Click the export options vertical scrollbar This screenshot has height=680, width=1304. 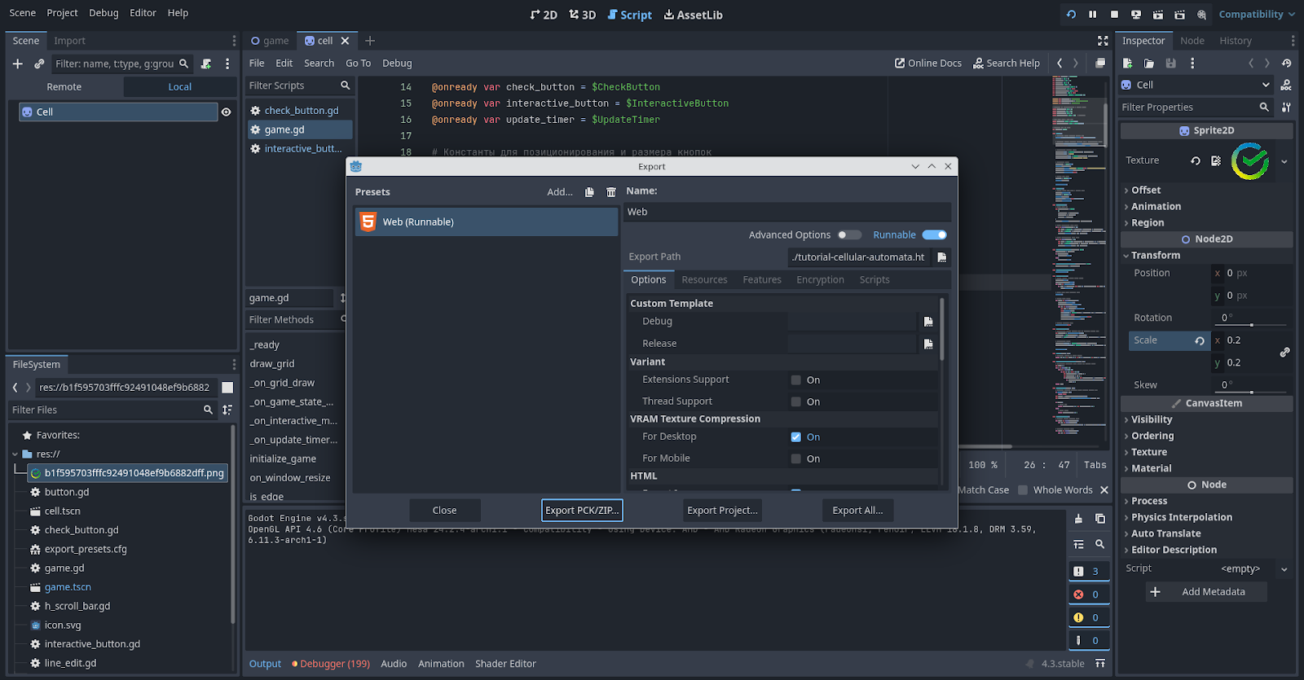(x=942, y=330)
